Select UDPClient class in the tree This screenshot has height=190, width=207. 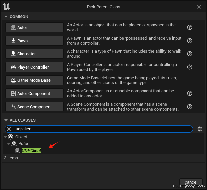point(31,150)
